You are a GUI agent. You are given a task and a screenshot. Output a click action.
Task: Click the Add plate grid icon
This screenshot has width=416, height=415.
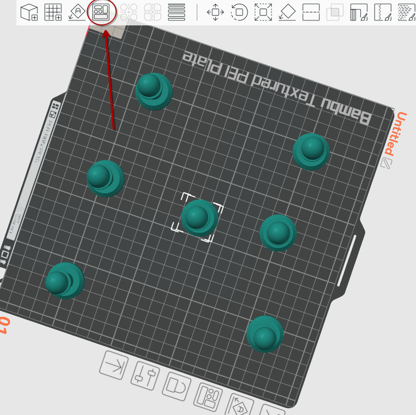pos(53,12)
